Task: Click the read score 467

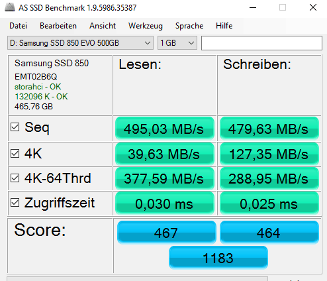Action: (x=166, y=232)
